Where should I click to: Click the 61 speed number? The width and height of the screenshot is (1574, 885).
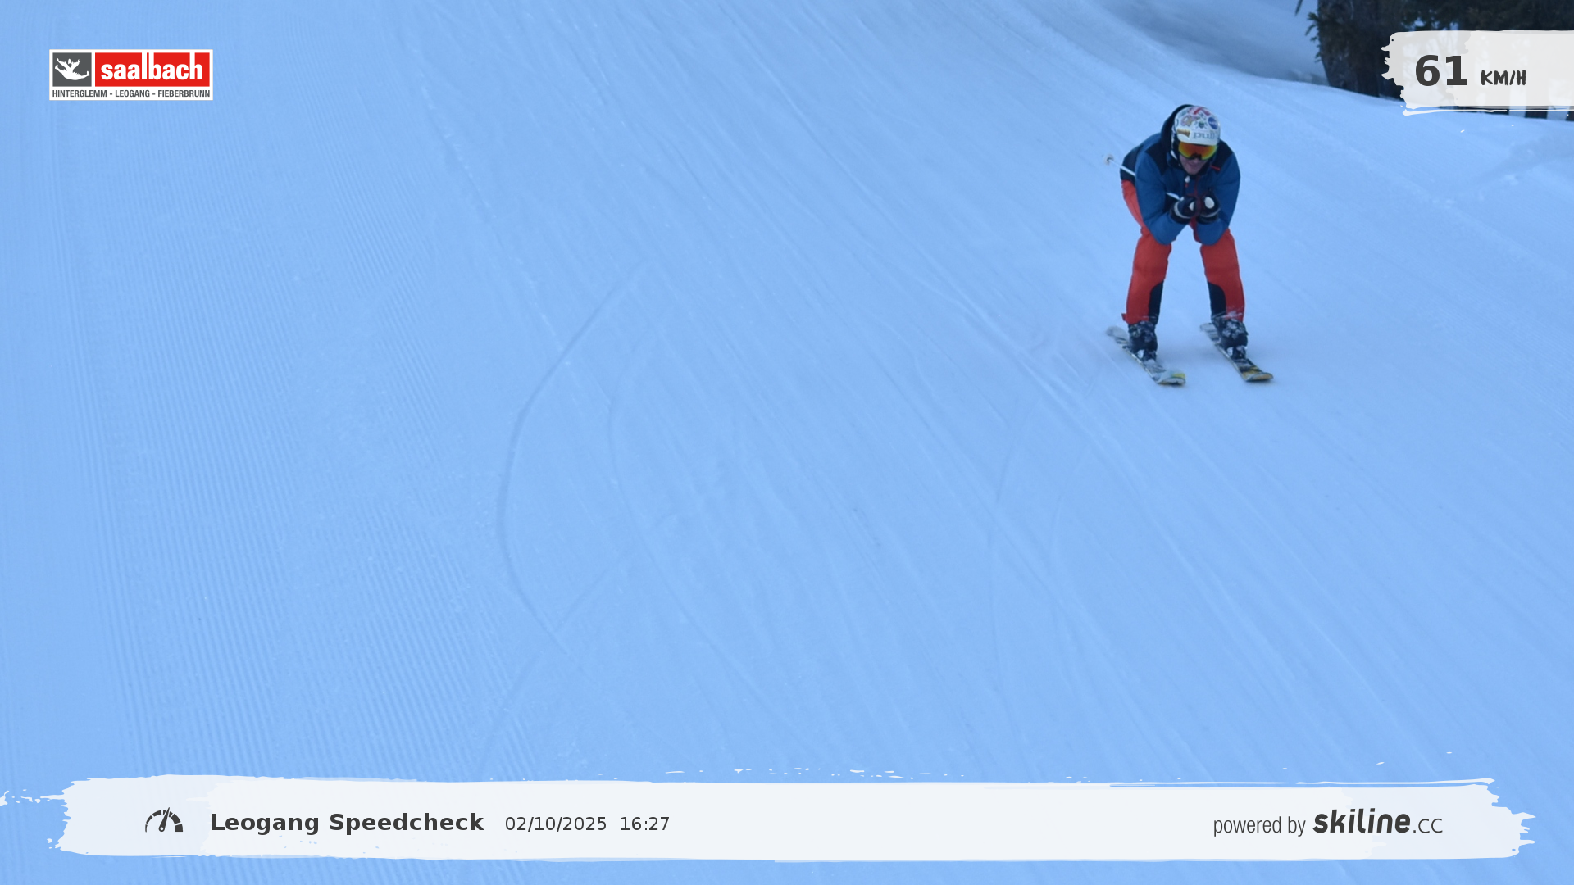pyautogui.click(x=1440, y=72)
